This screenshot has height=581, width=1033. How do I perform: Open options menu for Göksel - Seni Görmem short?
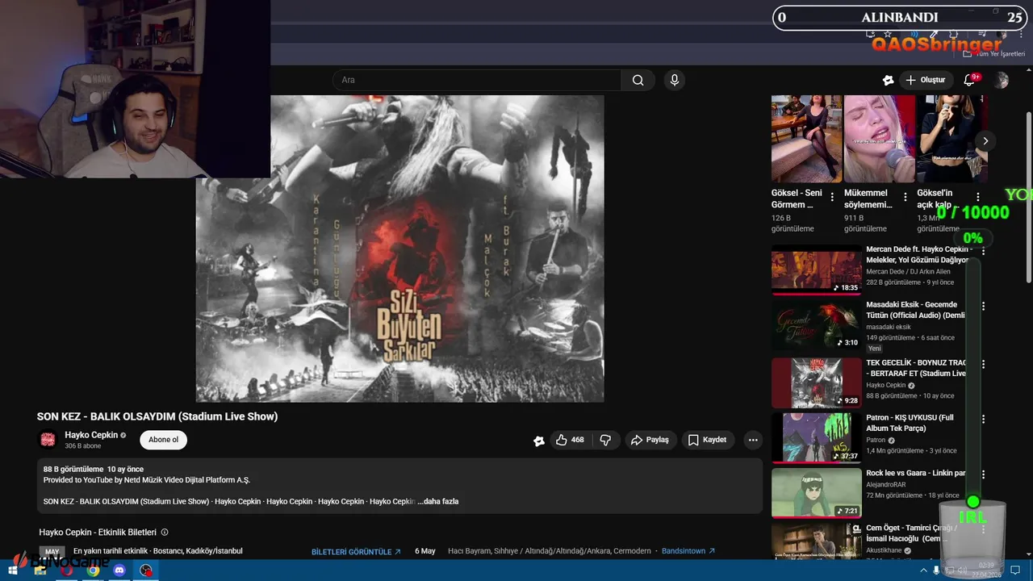click(x=832, y=197)
